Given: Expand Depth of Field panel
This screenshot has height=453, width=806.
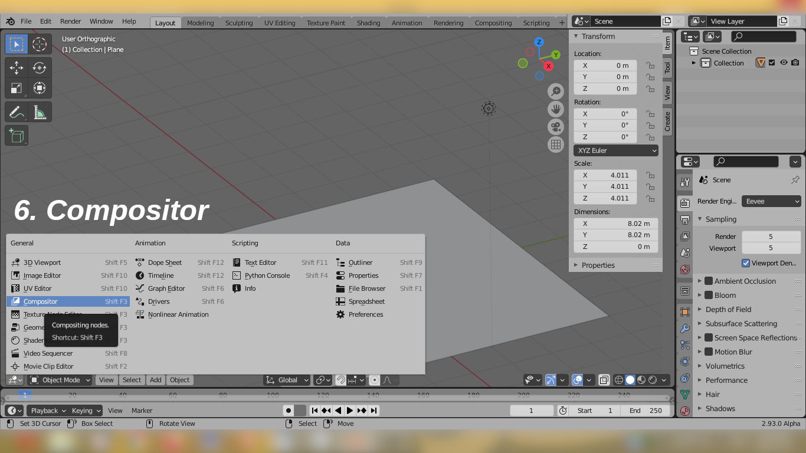Looking at the screenshot, I should pyautogui.click(x=728, y=310).
